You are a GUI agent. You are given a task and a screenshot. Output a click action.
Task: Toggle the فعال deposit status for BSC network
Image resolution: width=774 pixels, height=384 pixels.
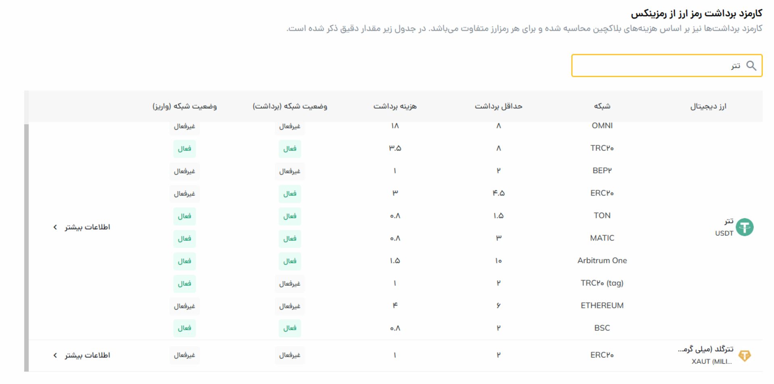tap(184, 328)
